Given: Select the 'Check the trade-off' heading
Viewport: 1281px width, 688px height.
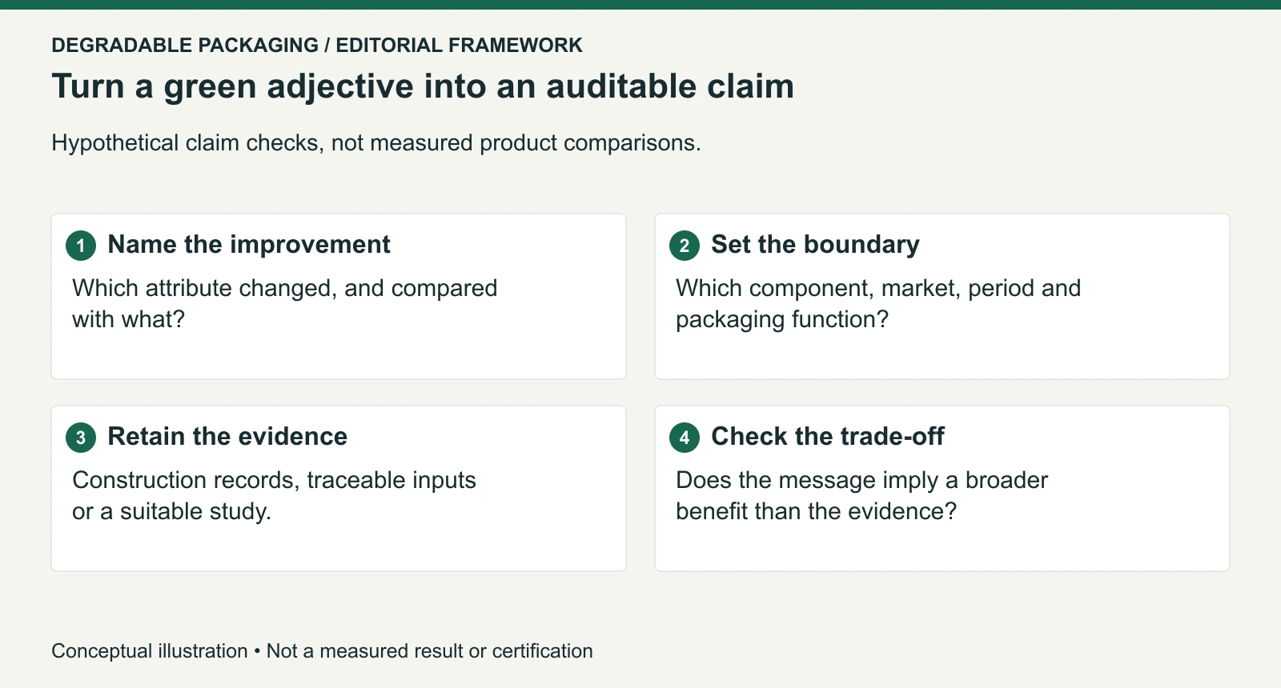Looking at the screenshot, I should [x=828, y=437].
